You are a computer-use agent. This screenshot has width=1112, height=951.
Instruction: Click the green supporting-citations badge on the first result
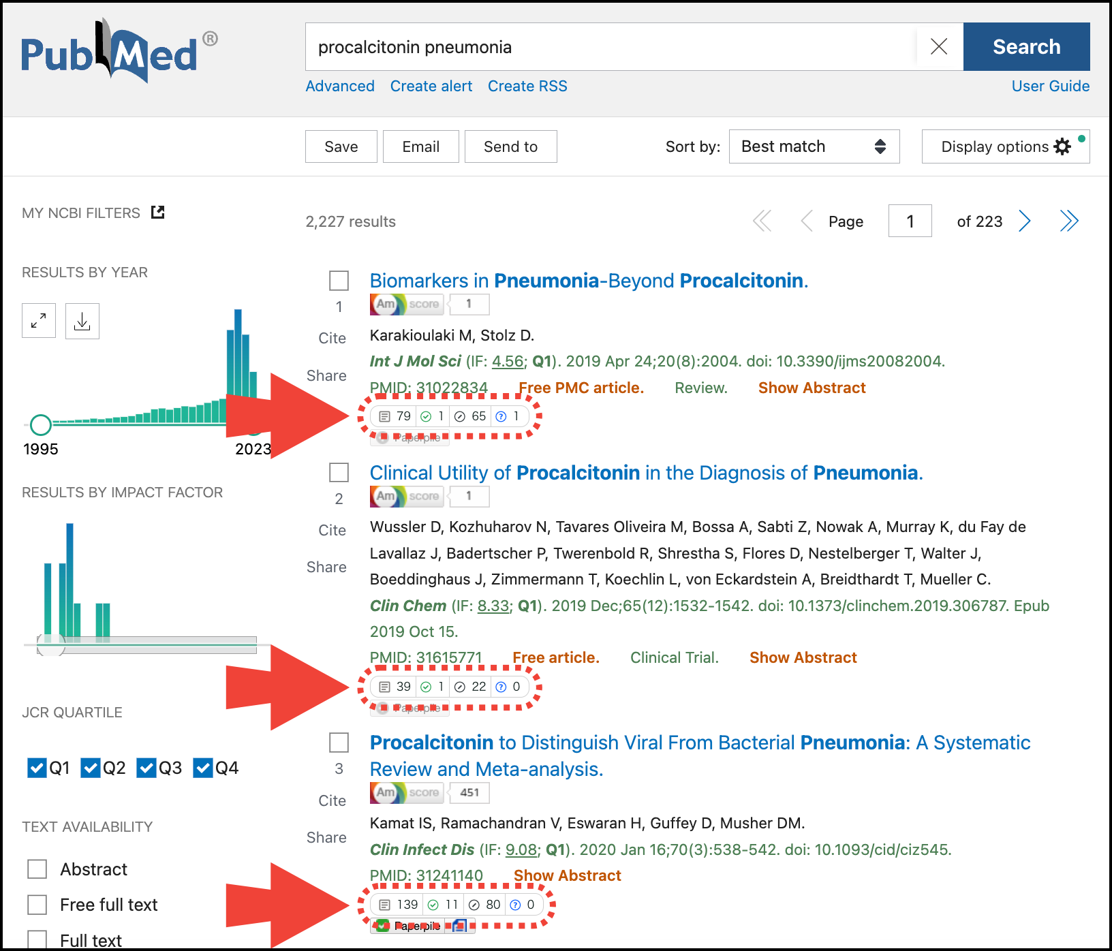432,416
